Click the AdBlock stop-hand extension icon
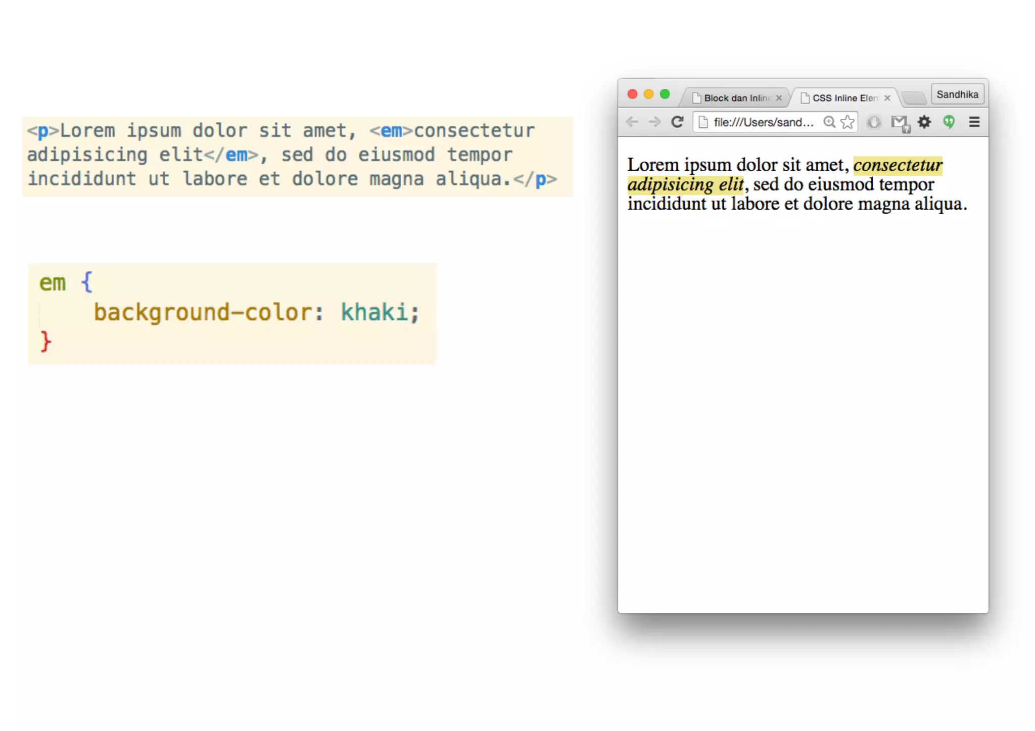 click(874, 122)
